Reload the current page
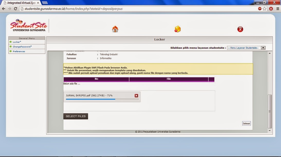 click(x=16, y=9)
